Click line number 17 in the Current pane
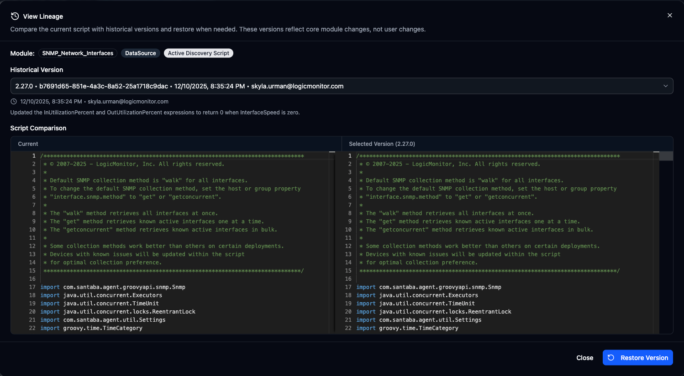Viewport: 684px width, 376px height. pos(32,287)
